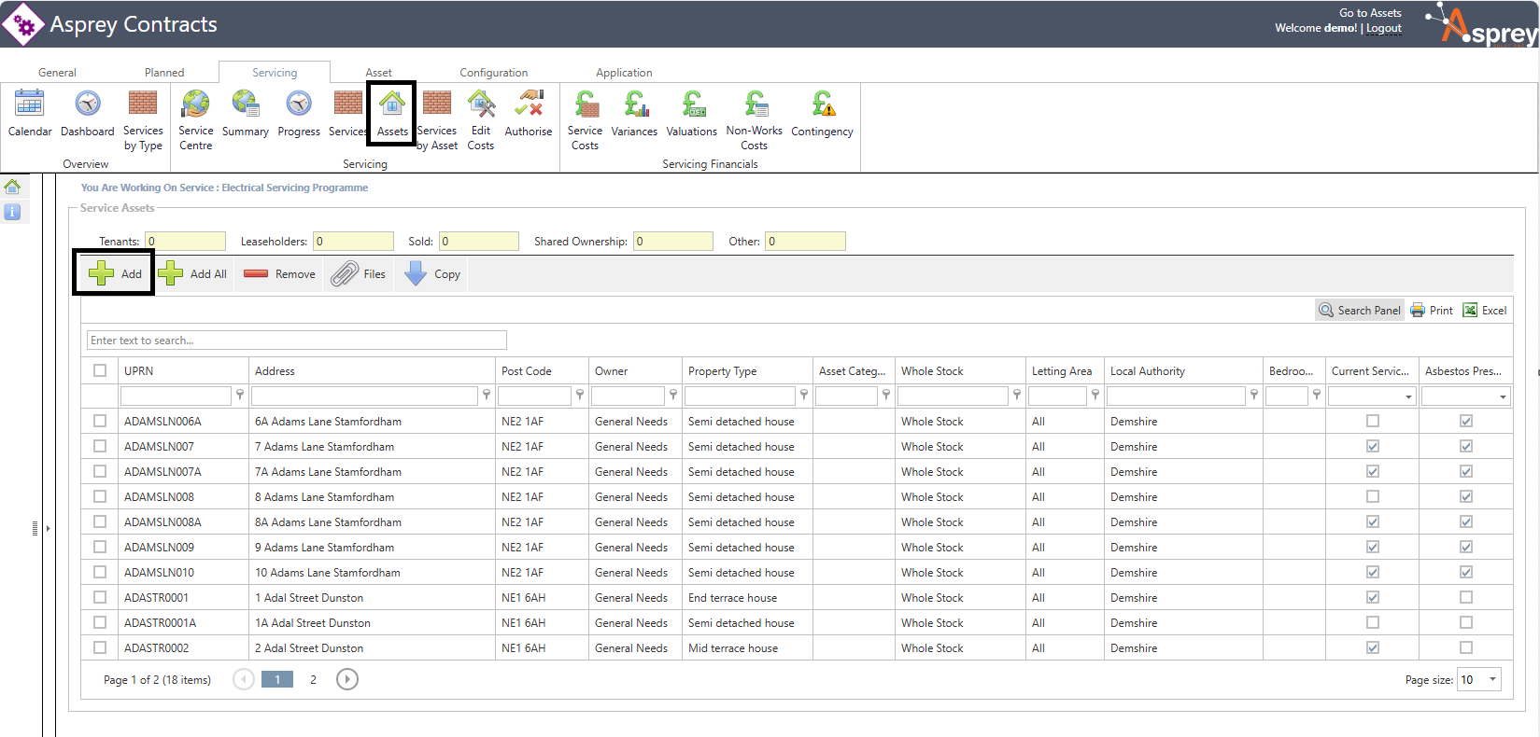Screen dimensions: 1540x737
Task: Open the Dashboard clock icon
Action: pos(88,104)
